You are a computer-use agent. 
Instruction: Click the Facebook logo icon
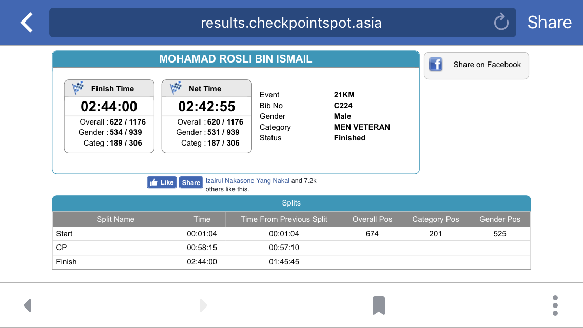[436, 65]
